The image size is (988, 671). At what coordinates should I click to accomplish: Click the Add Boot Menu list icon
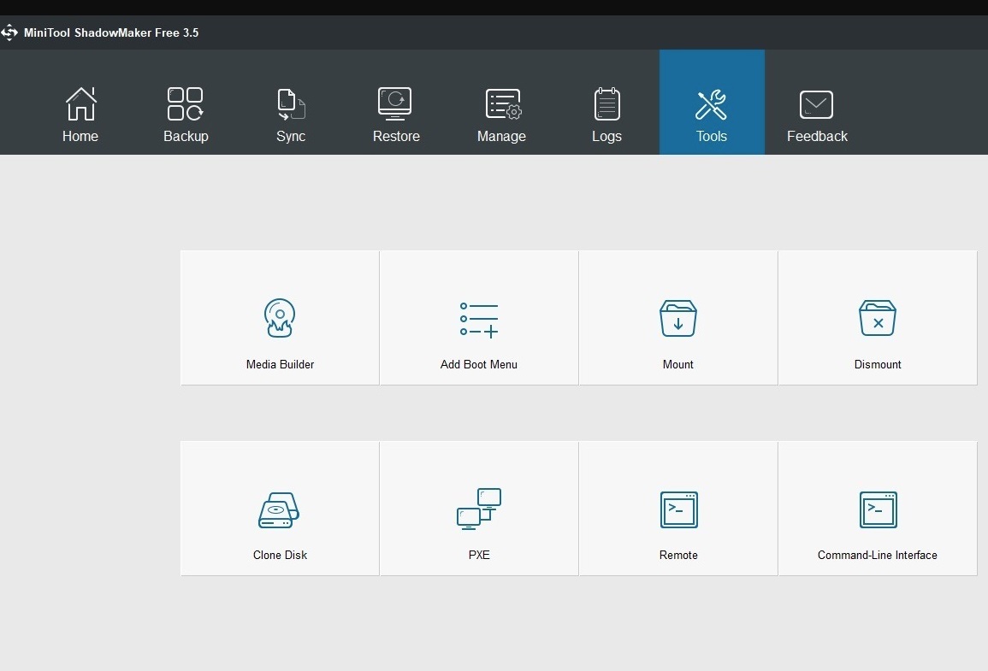click(479, 319)
